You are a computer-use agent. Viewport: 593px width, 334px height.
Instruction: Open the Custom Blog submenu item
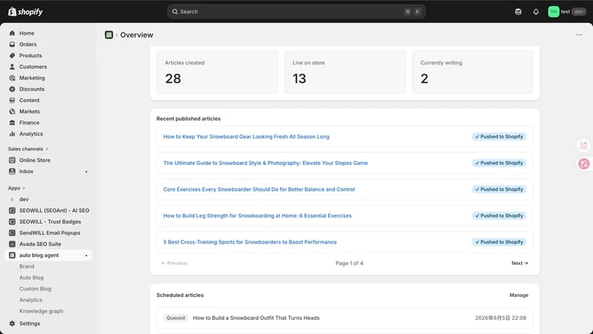click(x=35, y=289)
